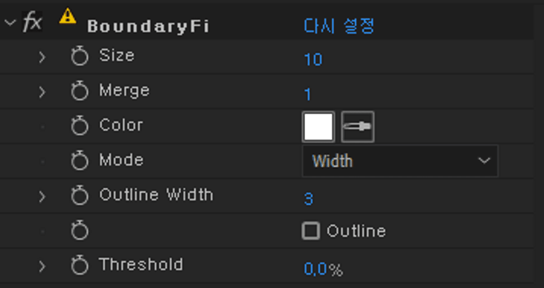Expand the Merge property
Viewport: 544px width, 288px height.
[42, 92]
